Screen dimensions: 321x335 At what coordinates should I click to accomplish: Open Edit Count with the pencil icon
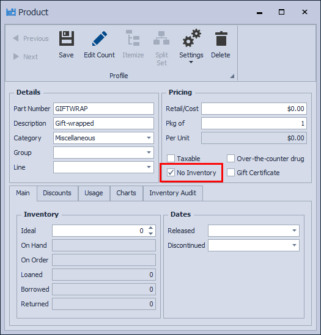[100, 38]
